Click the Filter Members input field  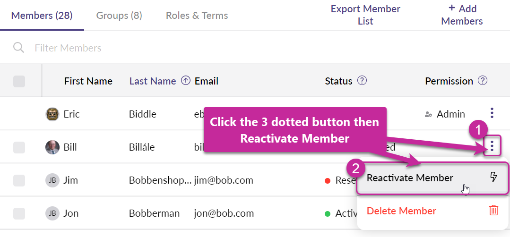pos(260,48)
